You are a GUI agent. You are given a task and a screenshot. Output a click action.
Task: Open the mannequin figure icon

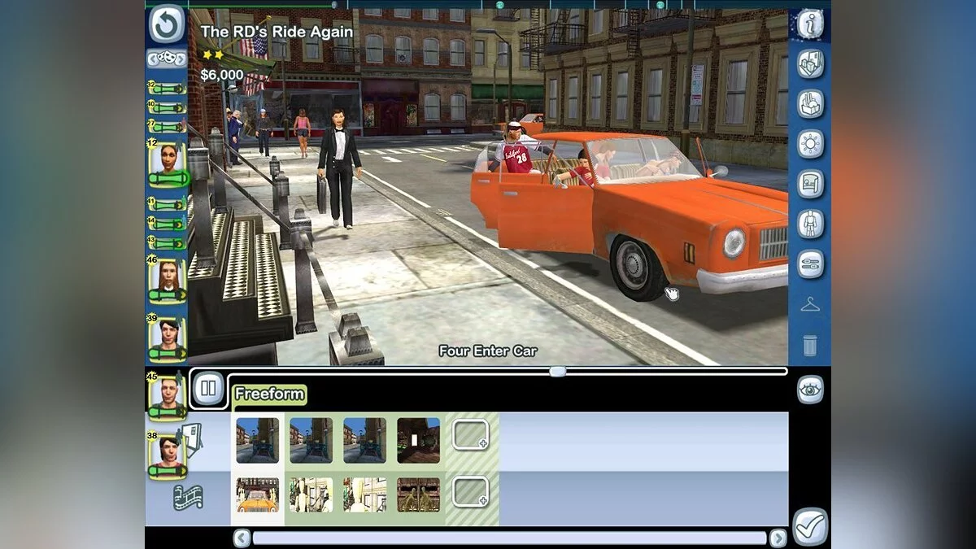click(809, 224)
